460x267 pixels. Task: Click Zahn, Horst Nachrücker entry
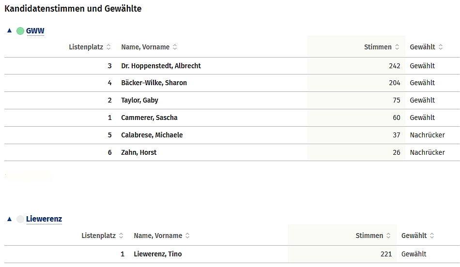(427, 152)
